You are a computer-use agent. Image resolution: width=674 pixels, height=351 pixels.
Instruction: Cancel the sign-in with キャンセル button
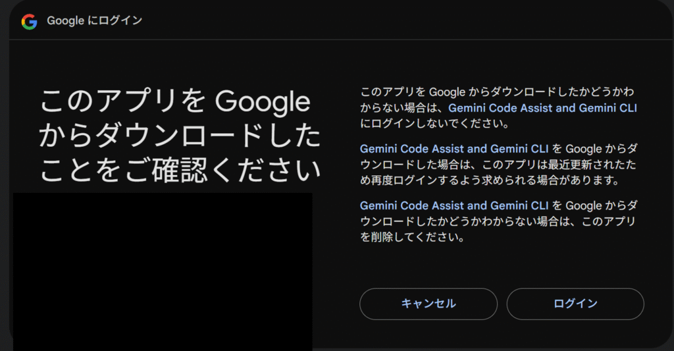[428, 304]
